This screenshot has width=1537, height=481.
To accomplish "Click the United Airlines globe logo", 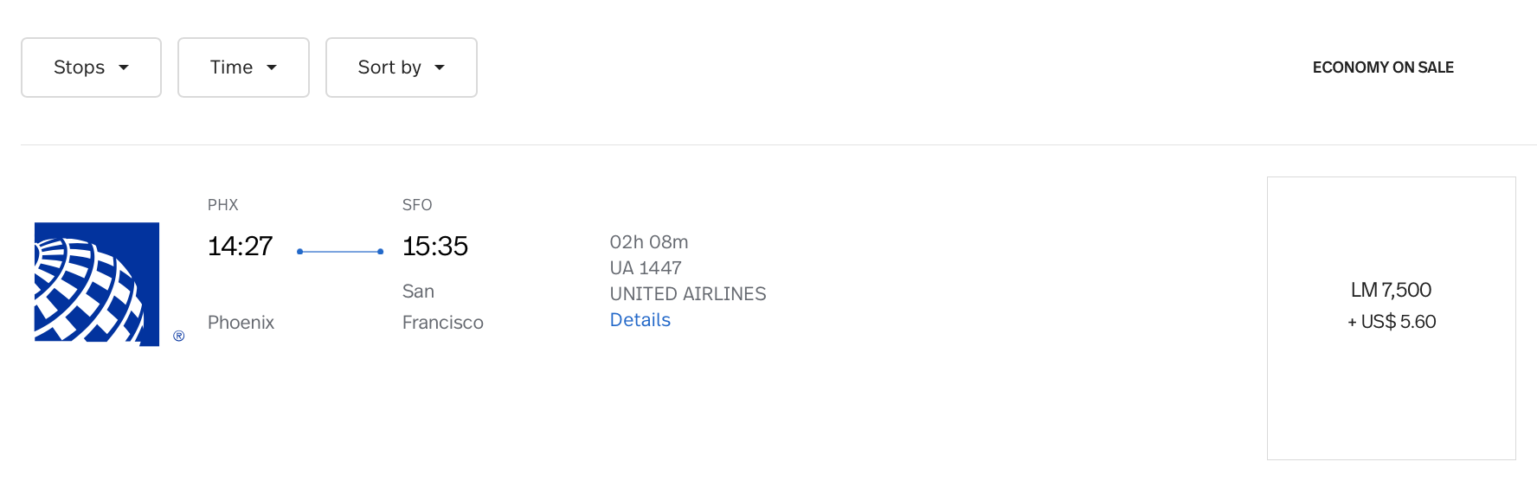I will click(97, 284).
